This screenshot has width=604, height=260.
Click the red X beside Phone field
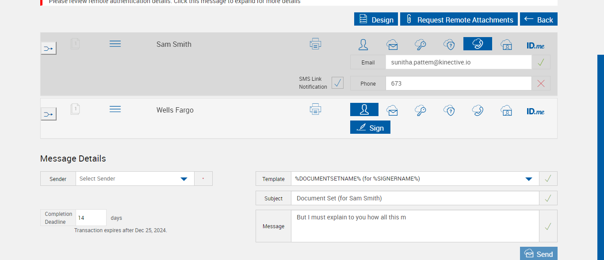pyautogui.click(x=541, y=83)
